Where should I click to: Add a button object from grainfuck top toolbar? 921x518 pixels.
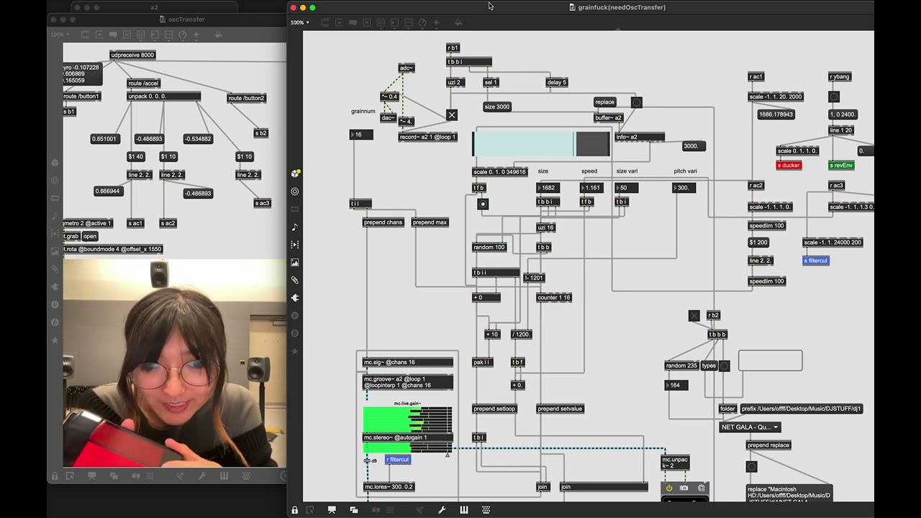point(381,23)
